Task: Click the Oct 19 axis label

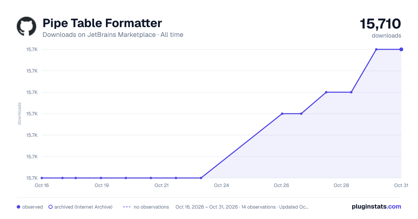Action: point(102,185)
